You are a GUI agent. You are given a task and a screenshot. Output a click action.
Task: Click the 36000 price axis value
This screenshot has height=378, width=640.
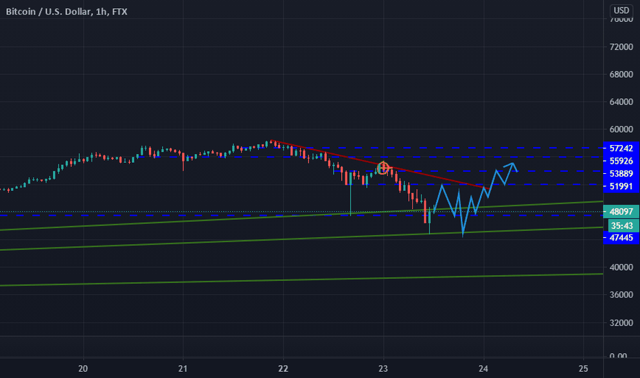[x=621, y=295]
